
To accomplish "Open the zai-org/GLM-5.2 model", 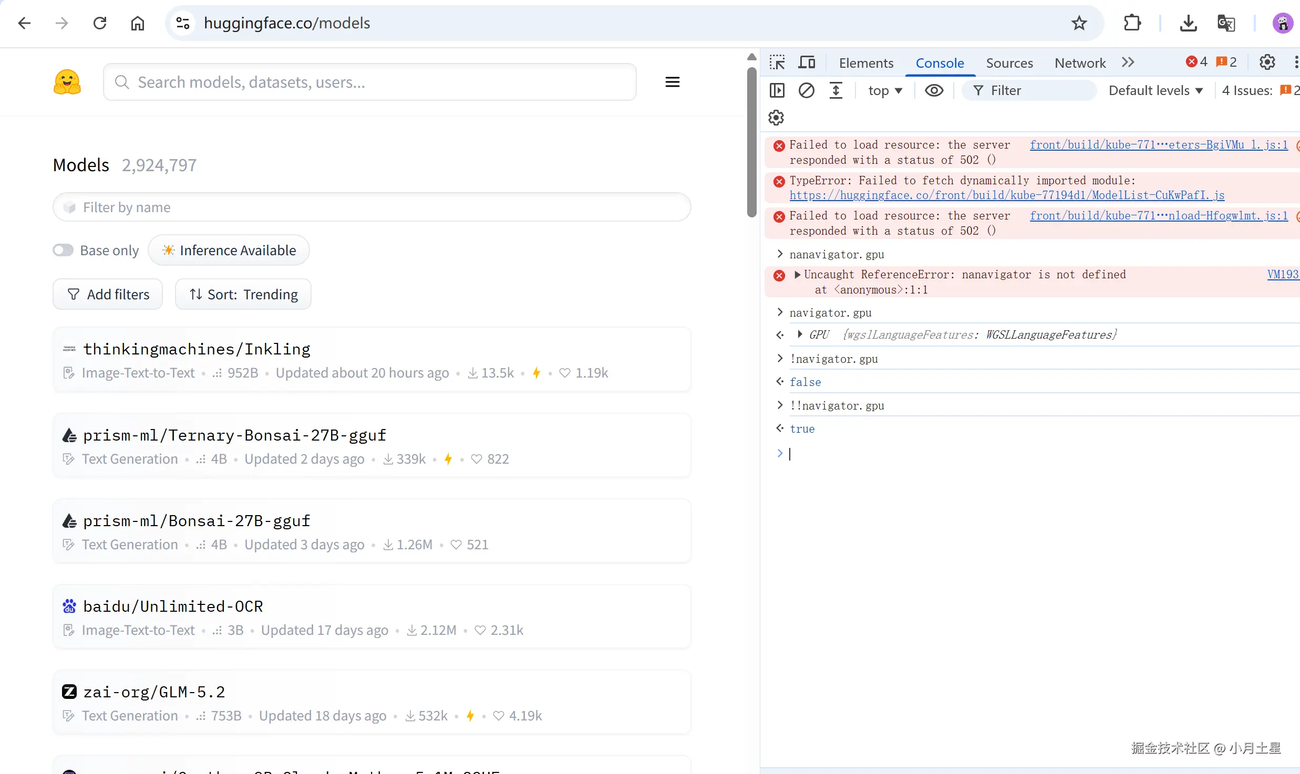I will click(154, 692).
